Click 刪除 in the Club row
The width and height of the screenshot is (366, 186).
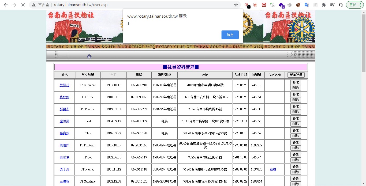(x=296, y=136)
